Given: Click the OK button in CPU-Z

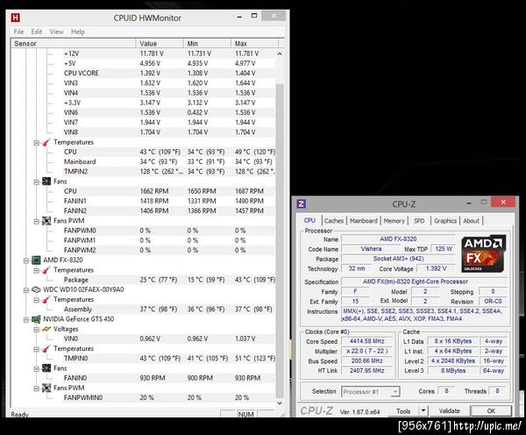Looking at the screenshot, I should click(x=491, y=410).
